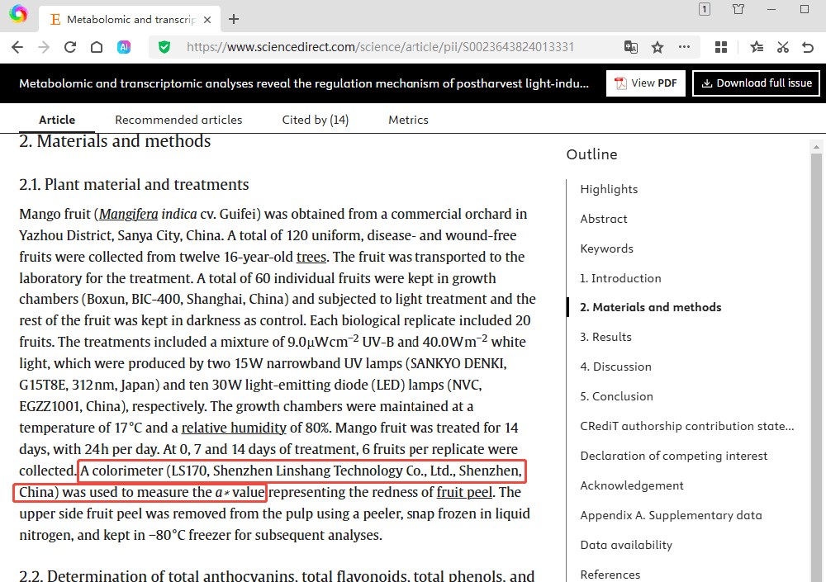The width and height of the screenshot is (826, 582).
Task: Go forward to next page
Action: pos(44,47)
